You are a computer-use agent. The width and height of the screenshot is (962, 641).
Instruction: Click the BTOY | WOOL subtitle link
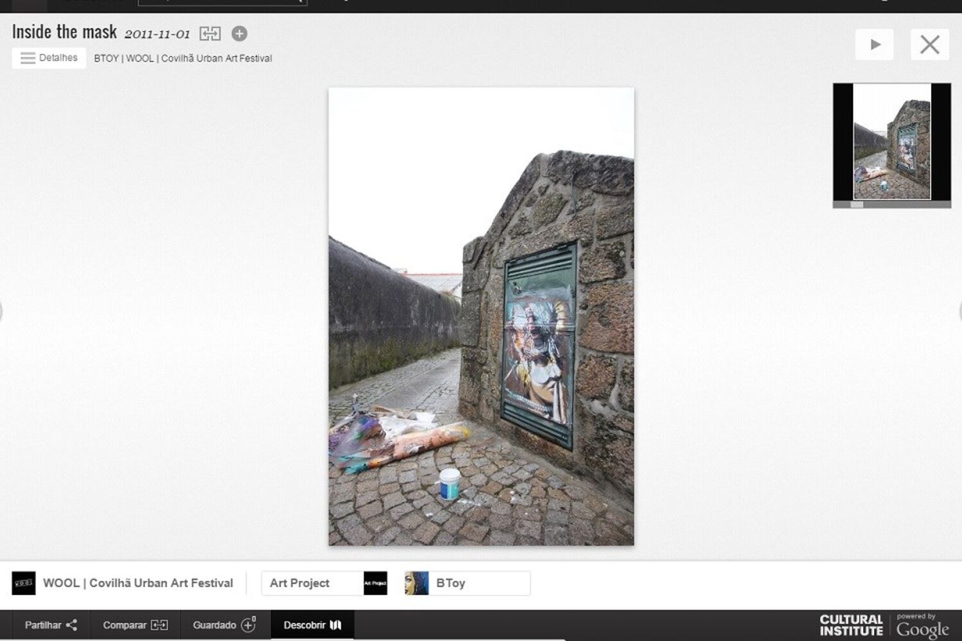183,58
